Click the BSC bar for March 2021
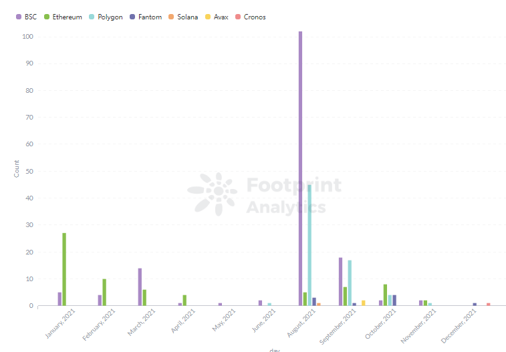 [x=140, y=287]
